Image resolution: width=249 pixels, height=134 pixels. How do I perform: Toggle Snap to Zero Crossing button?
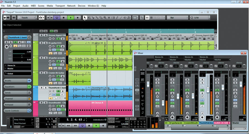[142, 18]
